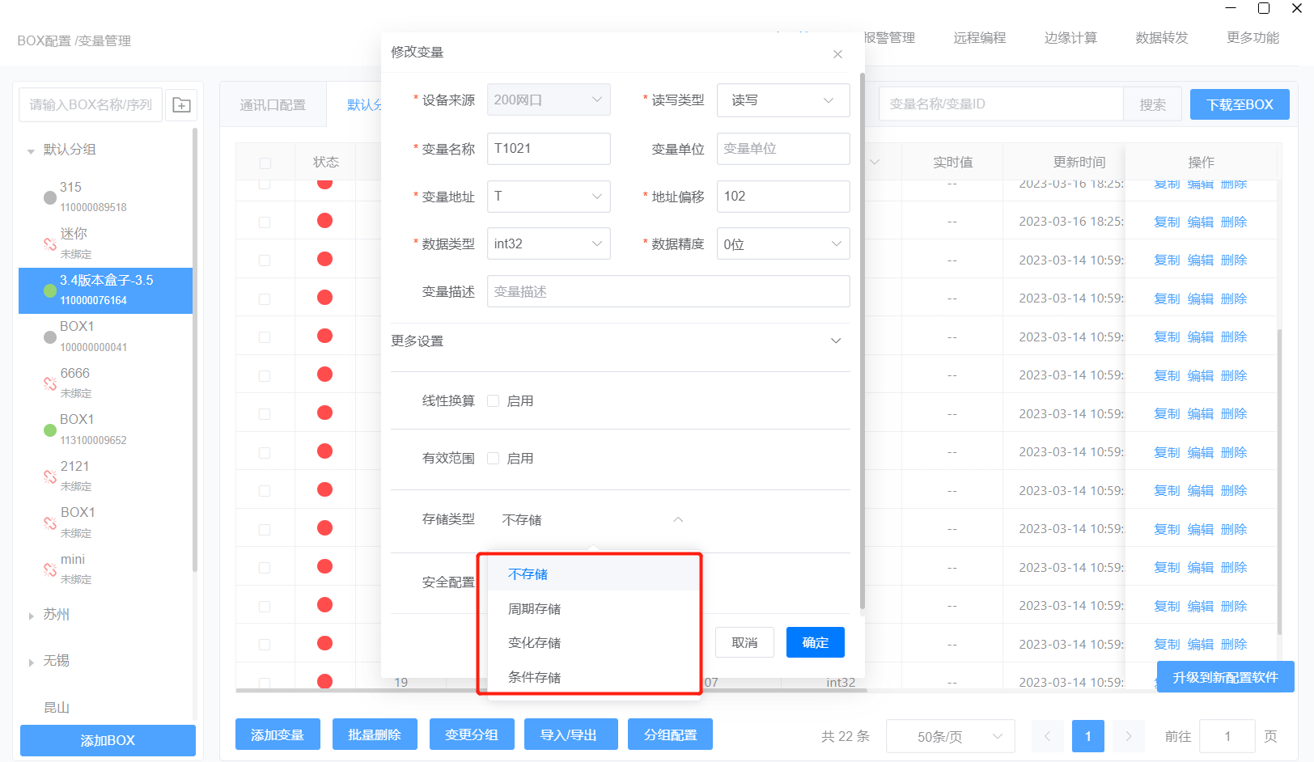Click 升级到新配置软件 button
1314x762 pixels.
click(1225, 677)
